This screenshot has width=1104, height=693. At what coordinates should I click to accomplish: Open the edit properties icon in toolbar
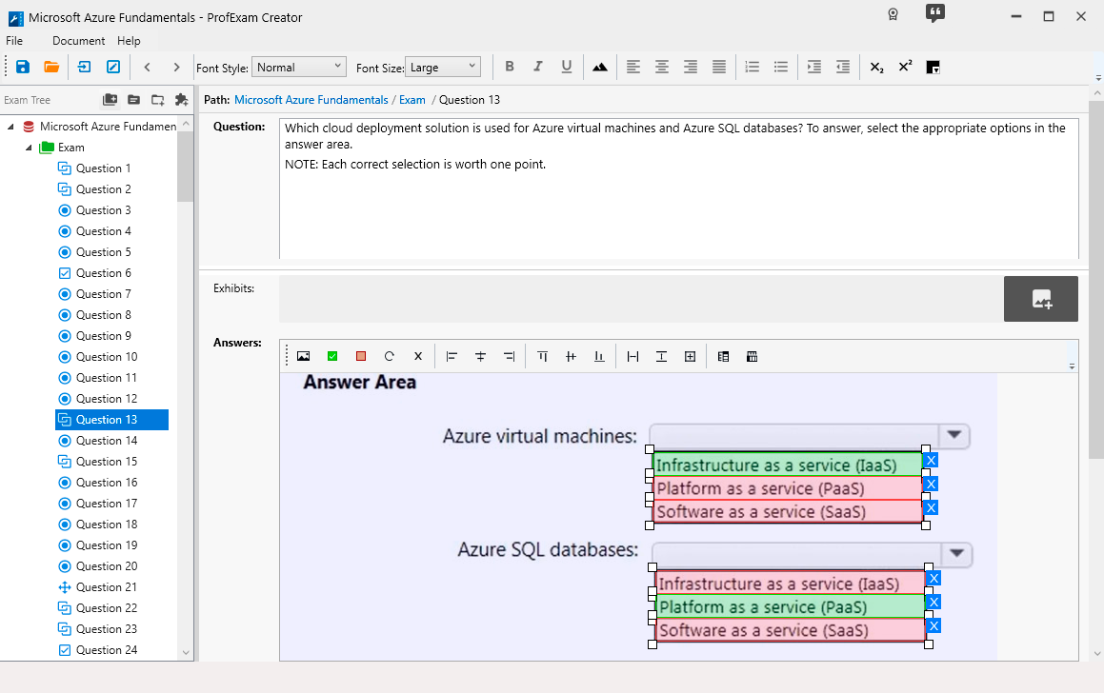112,67
